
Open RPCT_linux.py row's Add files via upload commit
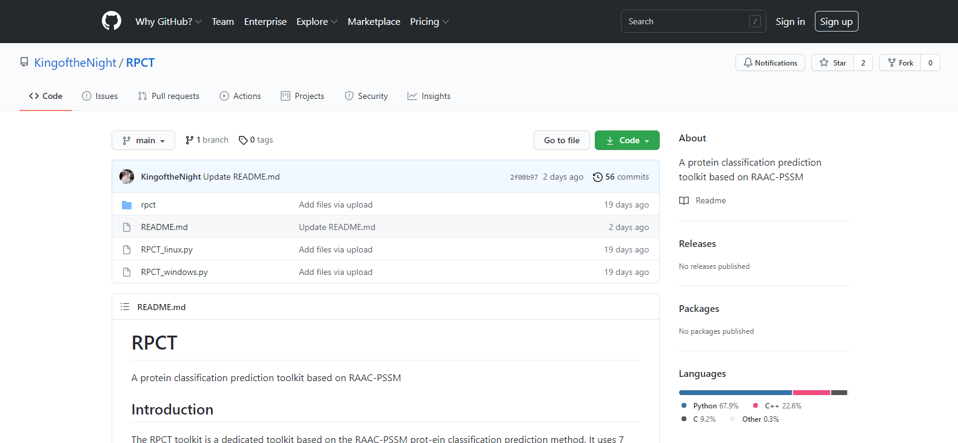click(335, 249)
